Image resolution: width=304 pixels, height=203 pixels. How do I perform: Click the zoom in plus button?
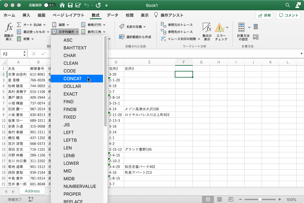(280, 199)
